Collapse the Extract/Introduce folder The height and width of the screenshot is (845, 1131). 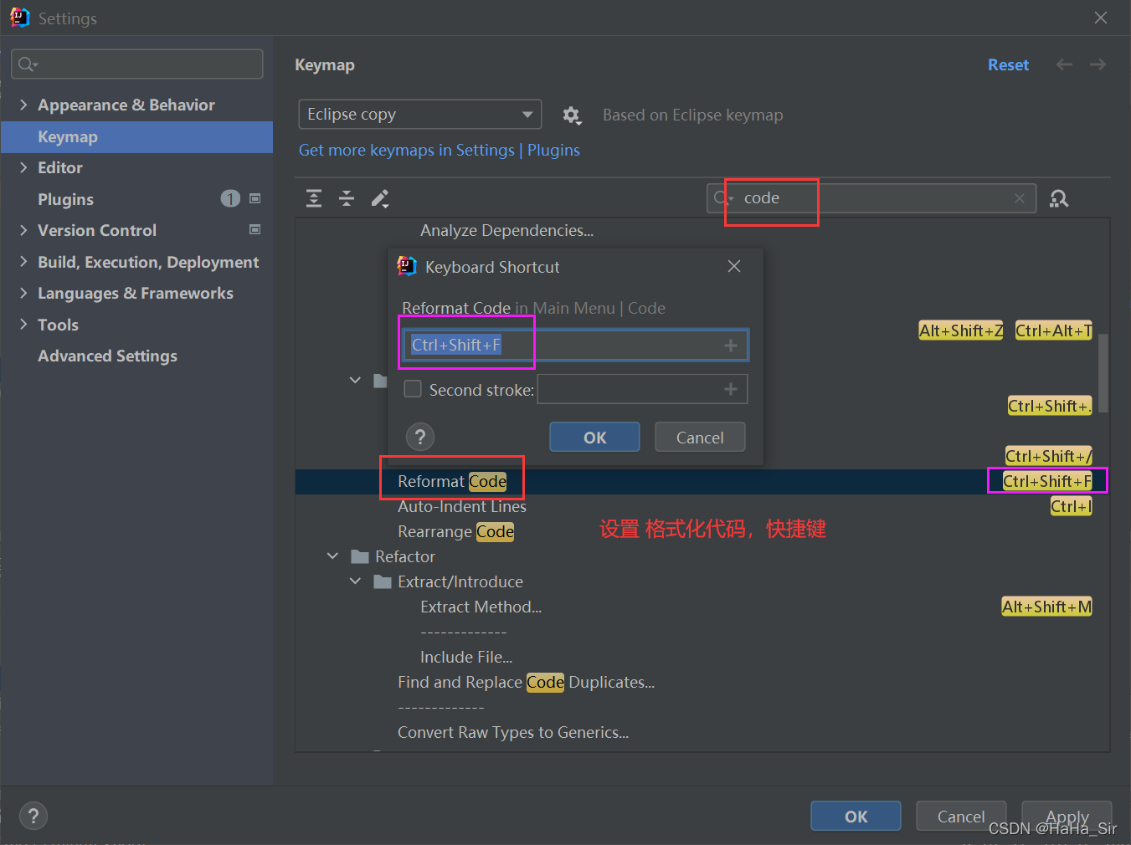[355, 581]
